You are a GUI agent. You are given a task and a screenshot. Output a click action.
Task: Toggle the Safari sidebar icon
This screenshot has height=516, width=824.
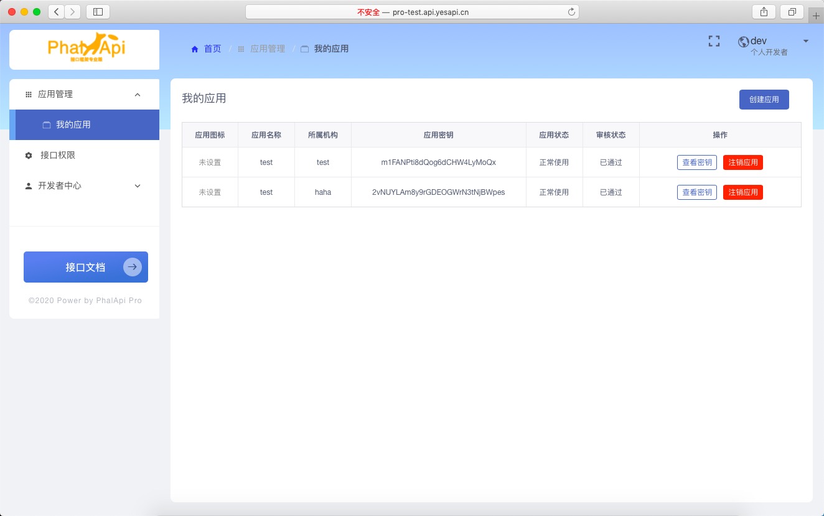(98, 12)
